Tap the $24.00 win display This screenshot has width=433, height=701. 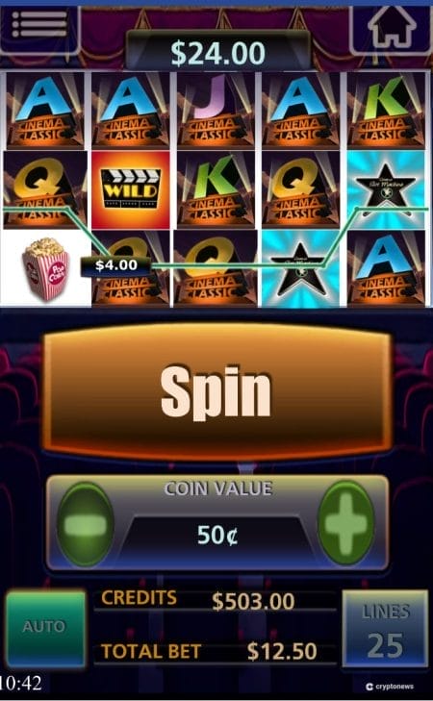pyautogui.click(x=217, y=53)
